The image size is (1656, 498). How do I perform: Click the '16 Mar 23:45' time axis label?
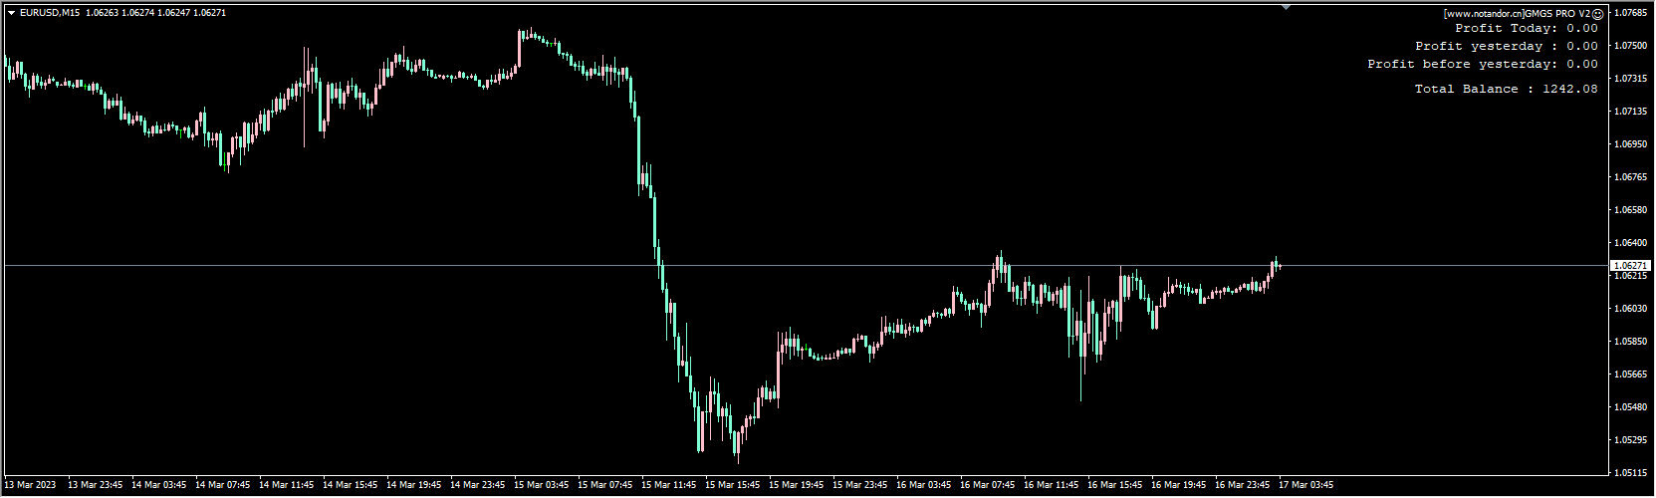(1243, 486)
